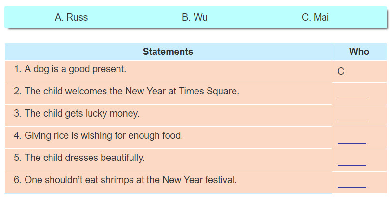This screenshot has height=199, width=390.
Task: Click the 'Giving rice' statement text
Action: tap(99, 135)
